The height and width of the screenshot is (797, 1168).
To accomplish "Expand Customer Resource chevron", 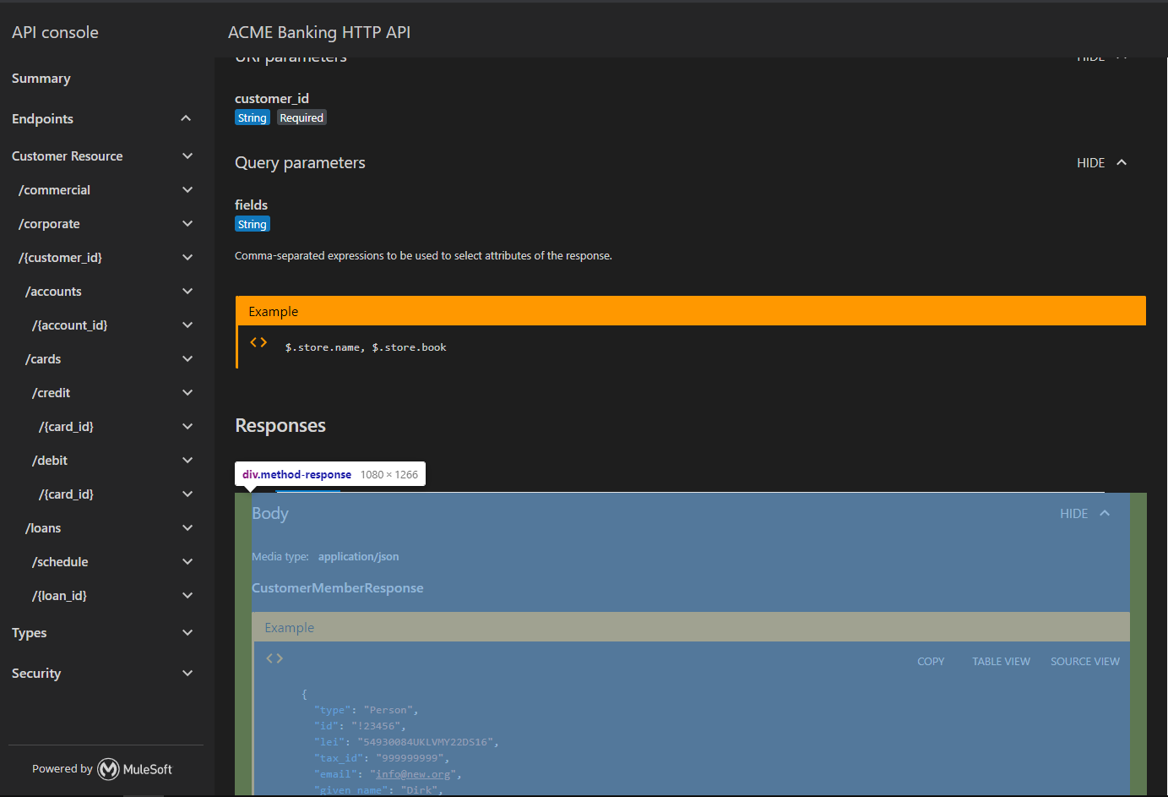I will coord(187,156).
